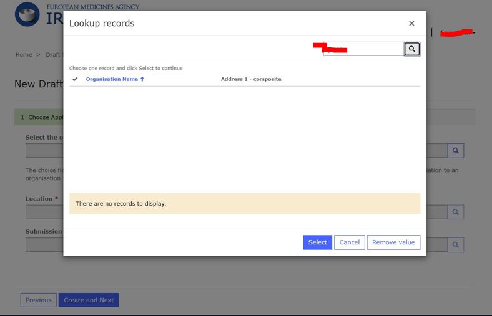The width and height of the screenshot is (492, 316).
Task: Click the European Medicines Agency logo
Action: [x=27, y=14]
